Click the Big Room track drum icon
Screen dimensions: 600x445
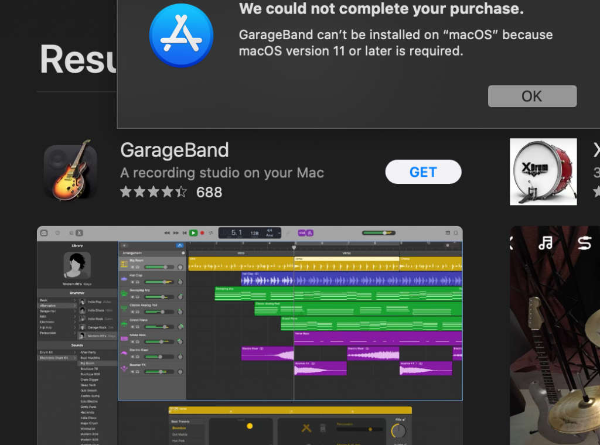(x=124, y=264)
